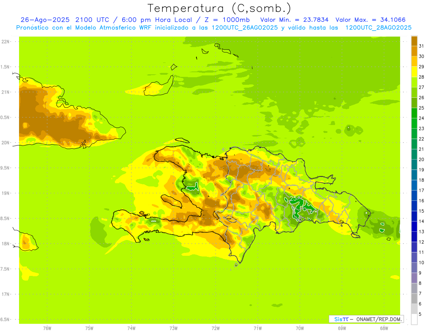Click the color bar label "28"
This screenshot has height=333, width=431.
pyautogui.click(x=422, y=77)
